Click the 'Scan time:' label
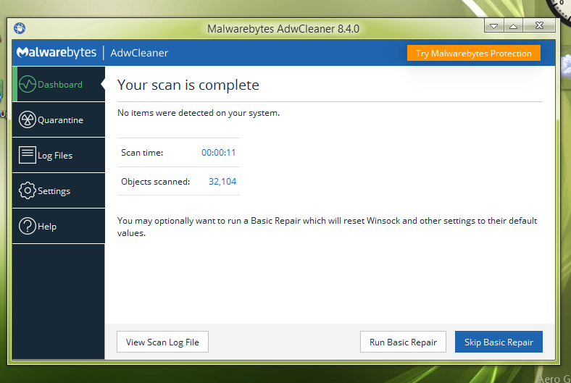Image resolution: width=571 pixels, height=383 pixels. click(x=142, y=153)
